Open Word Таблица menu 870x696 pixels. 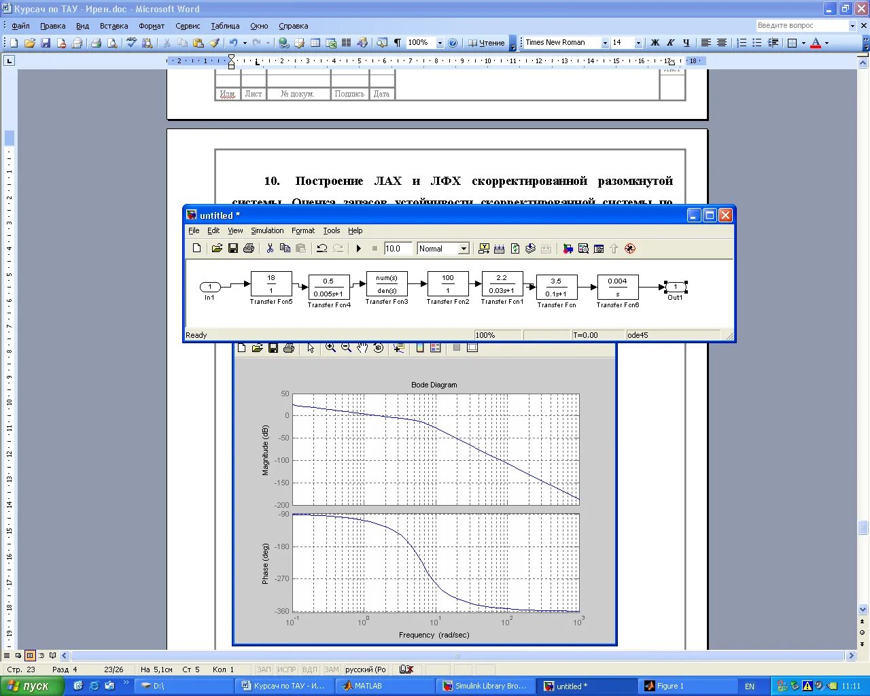(225, 26)
